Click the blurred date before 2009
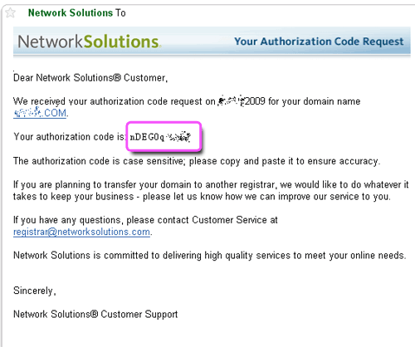 [x=231, y=100]
